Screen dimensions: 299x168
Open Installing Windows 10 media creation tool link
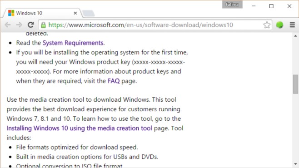click(x=80, y=128)
